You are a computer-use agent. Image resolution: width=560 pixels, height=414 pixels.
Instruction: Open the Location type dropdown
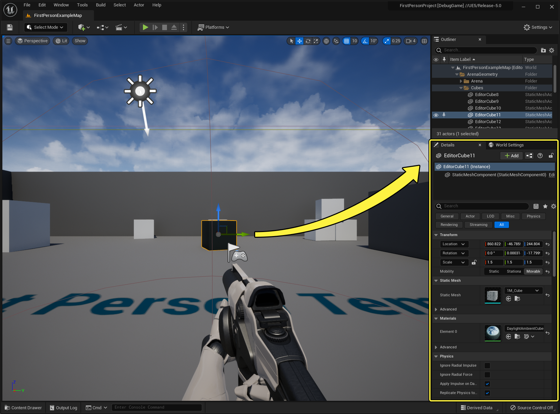click(454, 244)
